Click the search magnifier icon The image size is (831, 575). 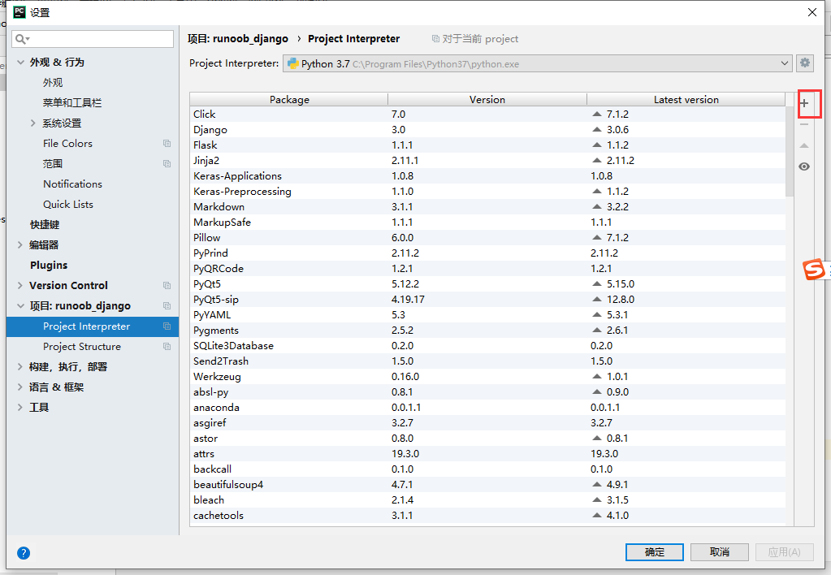point(22,39)
